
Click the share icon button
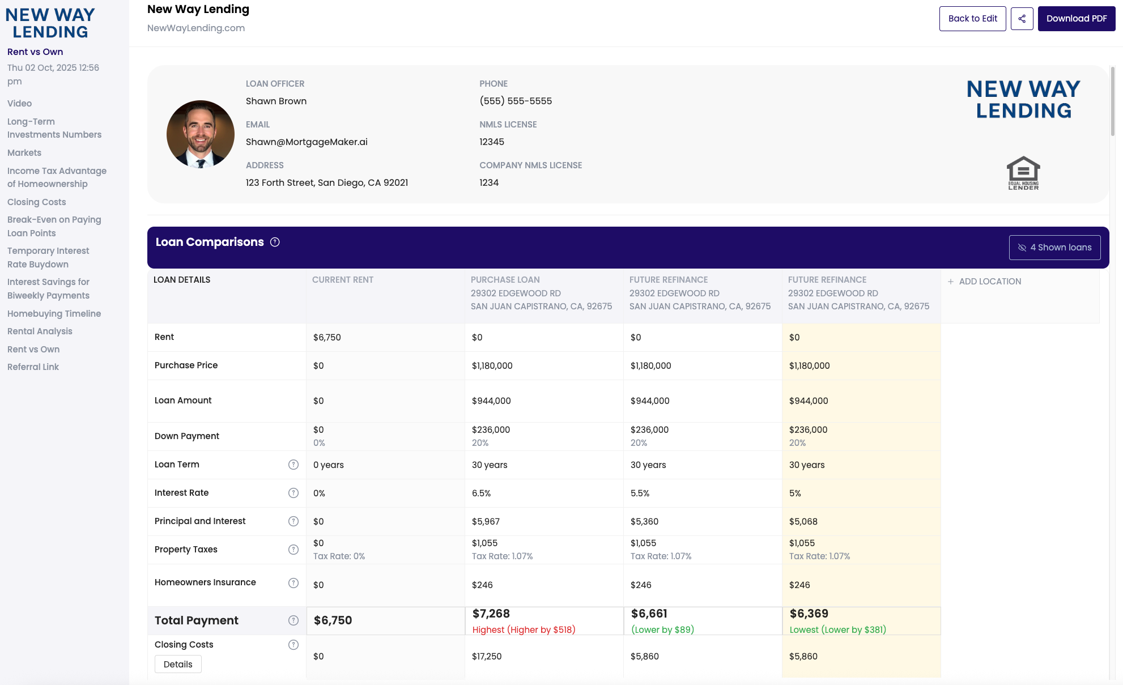click(x=1022, y=19)
